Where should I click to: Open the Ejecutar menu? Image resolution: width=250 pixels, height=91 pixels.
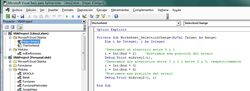pyautogui.click(x=102, y=10)
